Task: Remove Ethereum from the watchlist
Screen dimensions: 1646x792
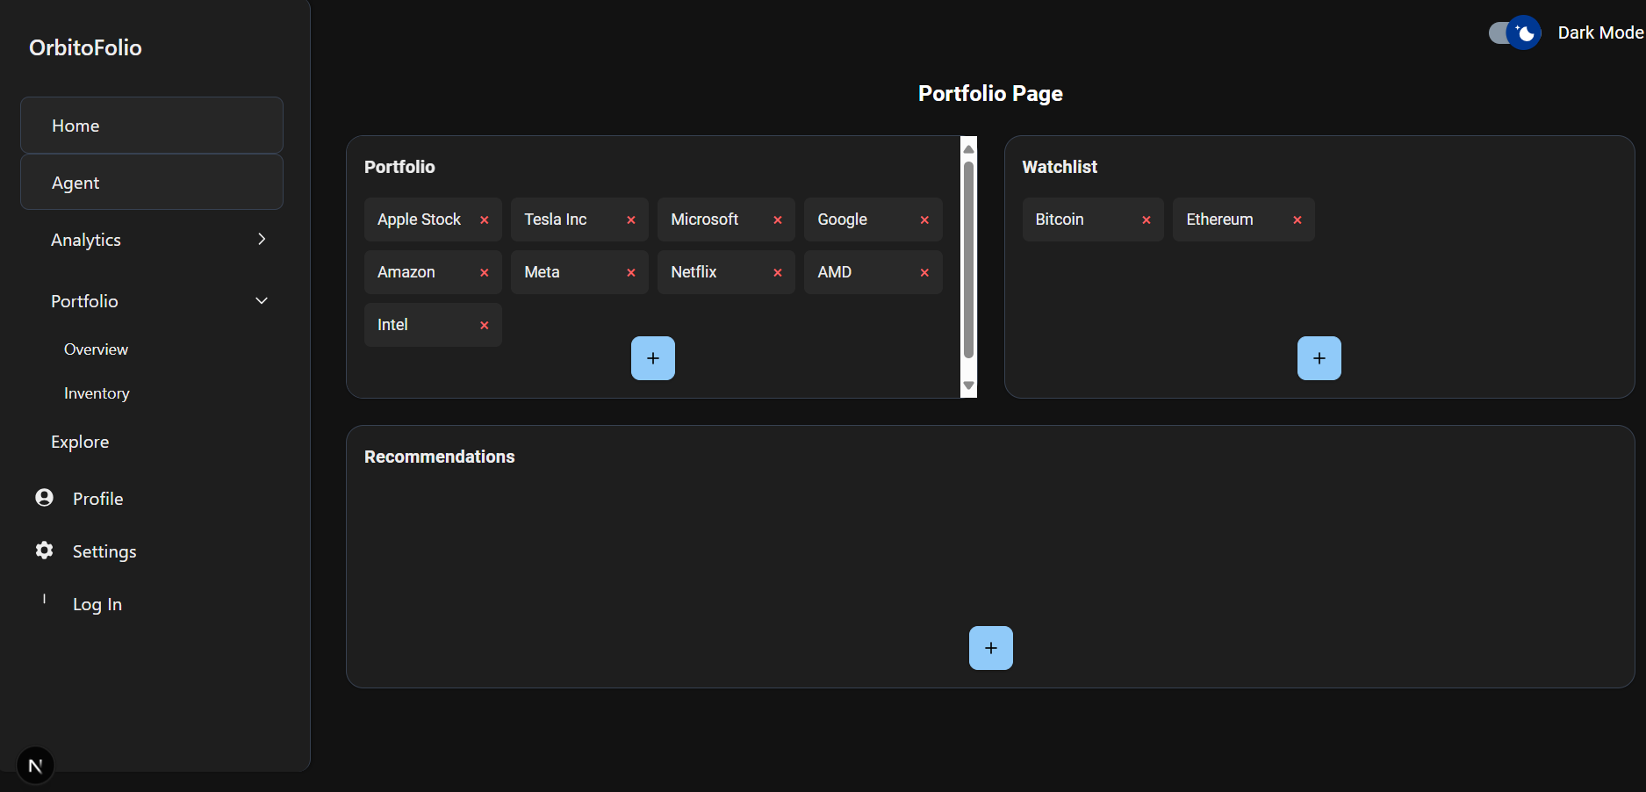Action: click(1297, 220)
